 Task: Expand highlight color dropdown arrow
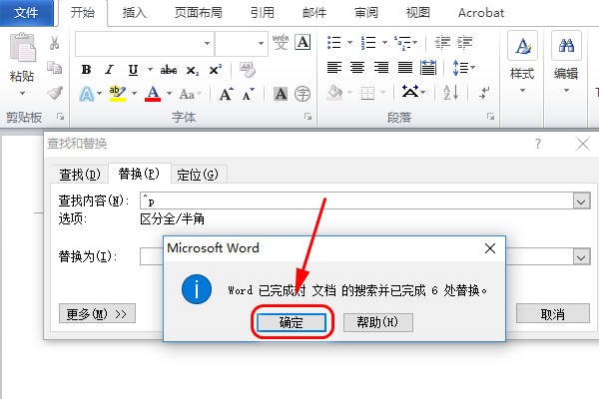click(x=134, y=93)
